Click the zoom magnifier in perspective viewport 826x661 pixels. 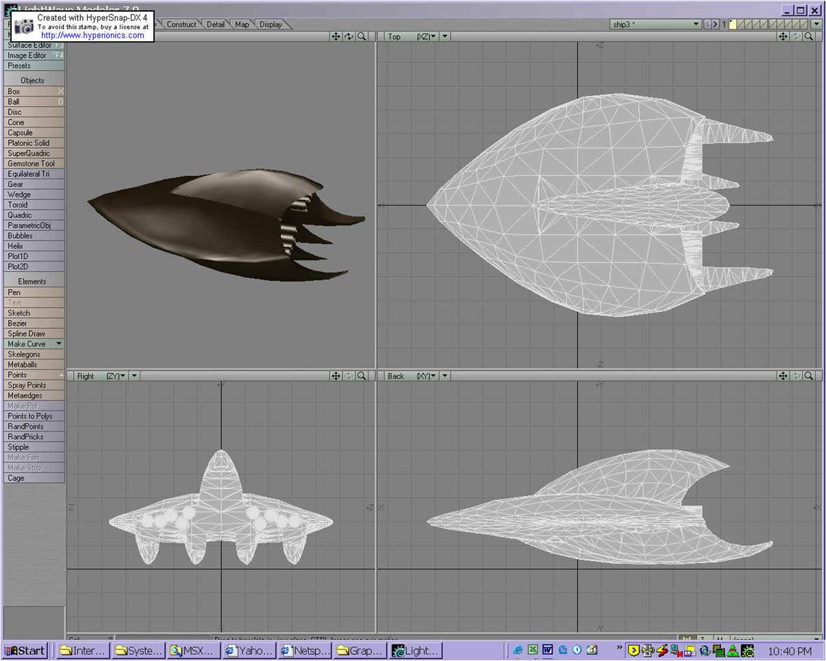pos(362,36)
